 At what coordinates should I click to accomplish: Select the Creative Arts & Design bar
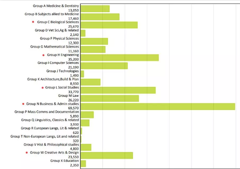point(107,155)
